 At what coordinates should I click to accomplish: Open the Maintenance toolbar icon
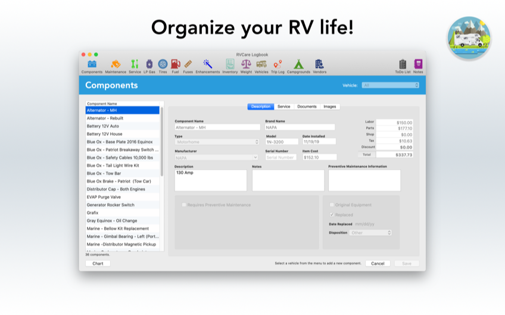pyautogui.click(x=116, y=64)
